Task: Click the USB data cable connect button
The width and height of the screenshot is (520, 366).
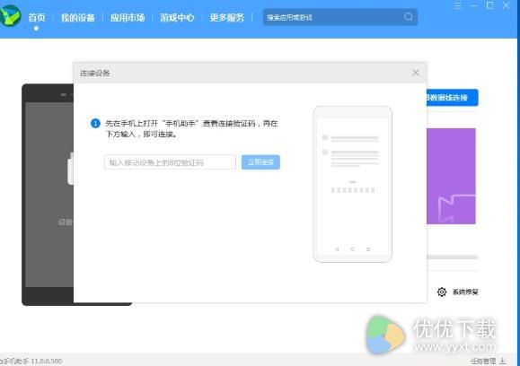Action: pyautogui.click(x=453, y=98)
